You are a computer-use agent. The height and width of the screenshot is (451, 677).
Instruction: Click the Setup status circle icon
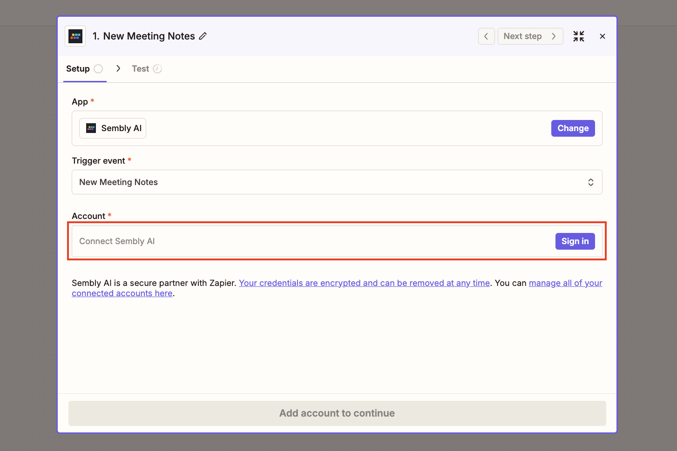tap(98, 69)
